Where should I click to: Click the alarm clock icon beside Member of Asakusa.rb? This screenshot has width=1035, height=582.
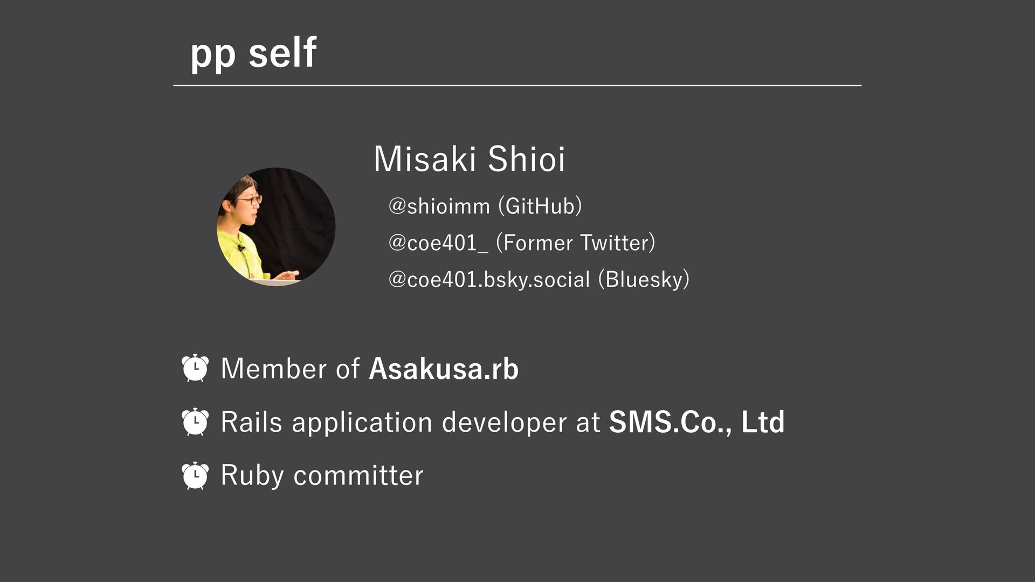[195, 369]
